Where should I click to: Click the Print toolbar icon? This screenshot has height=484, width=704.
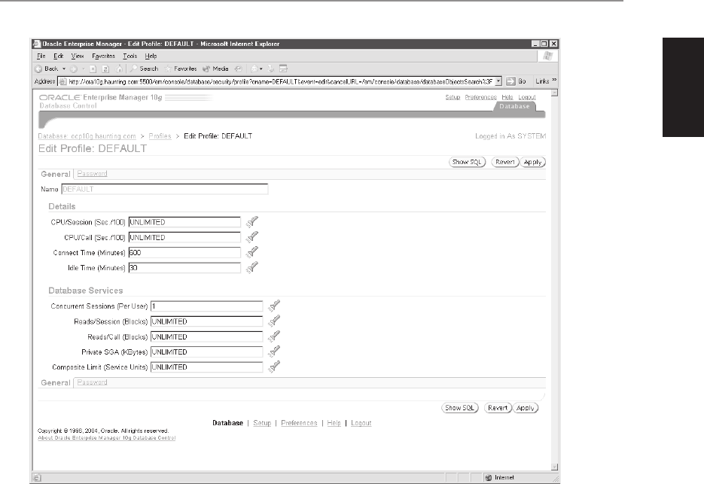[271, 68]
